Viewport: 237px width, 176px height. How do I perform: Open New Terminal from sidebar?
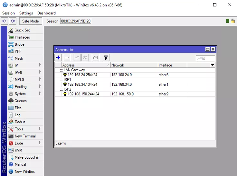25,136
